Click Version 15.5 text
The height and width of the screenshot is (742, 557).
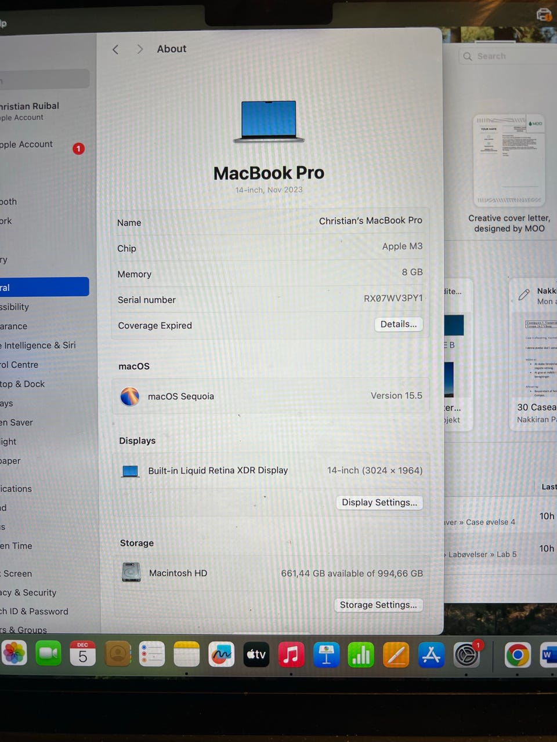pos(397,395)
